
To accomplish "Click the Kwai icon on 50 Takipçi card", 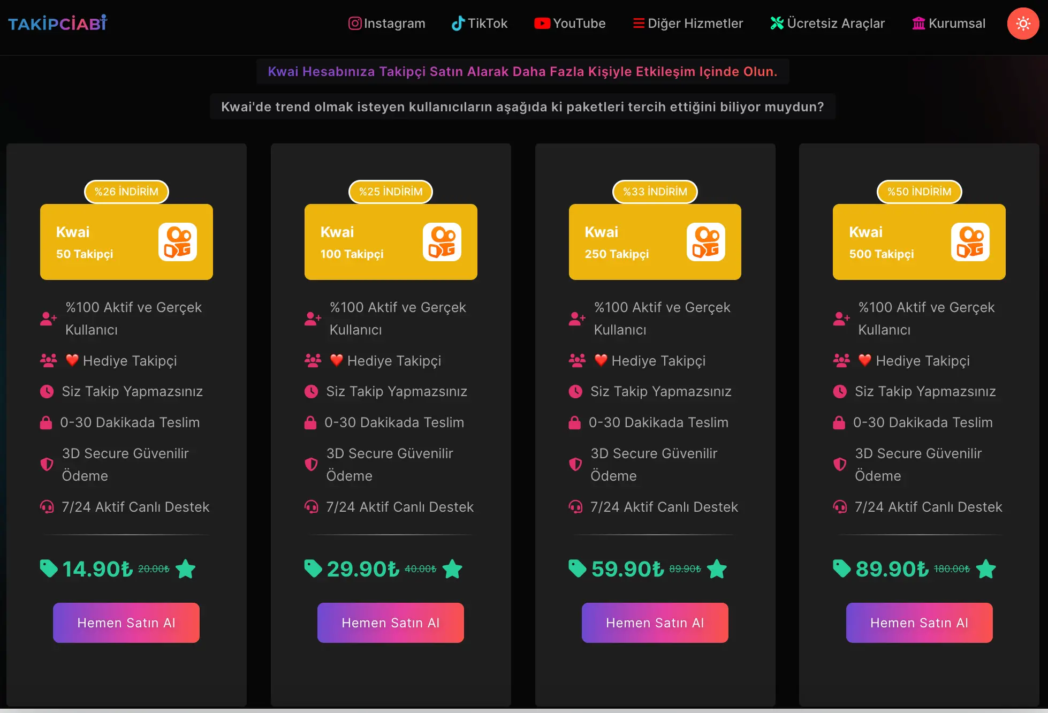I will click(x=178, y=242).
